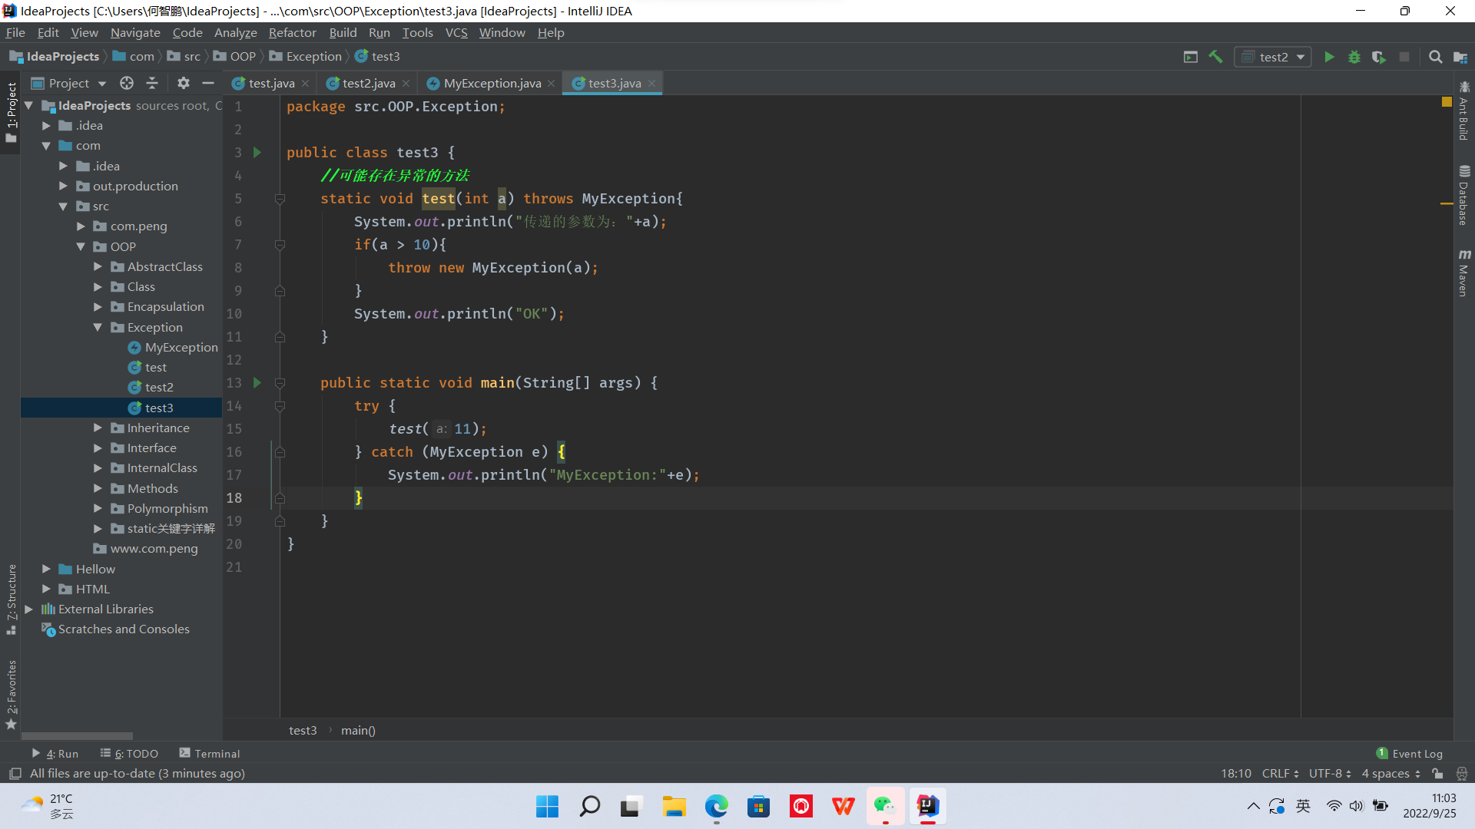
Task: Toggle fold marker at the try line
Action: tap(280, 406)
